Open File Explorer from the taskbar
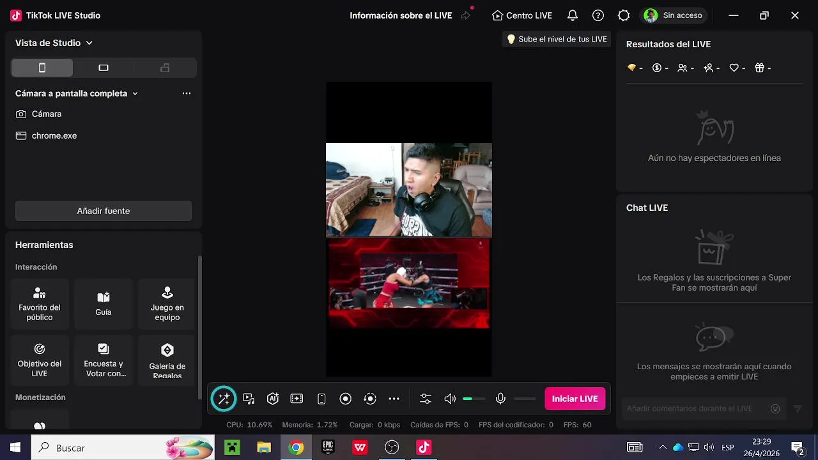 [264, 447]
